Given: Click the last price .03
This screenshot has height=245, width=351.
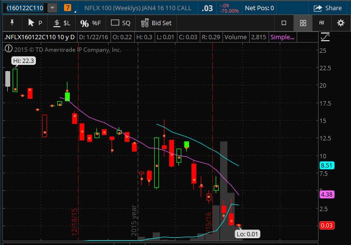Looking at the screenshot, I should click(x=207, y=8).
